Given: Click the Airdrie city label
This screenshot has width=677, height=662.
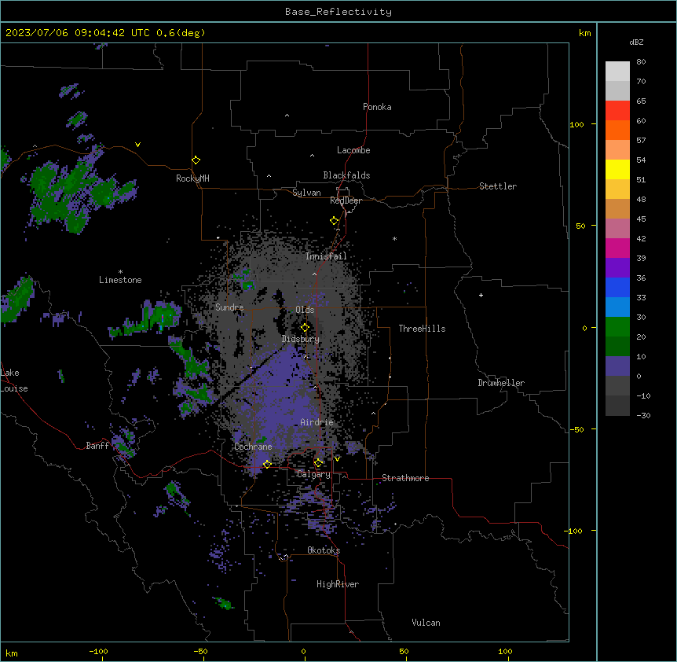Looking at the screenshot, I should click(x=317, y=422).
